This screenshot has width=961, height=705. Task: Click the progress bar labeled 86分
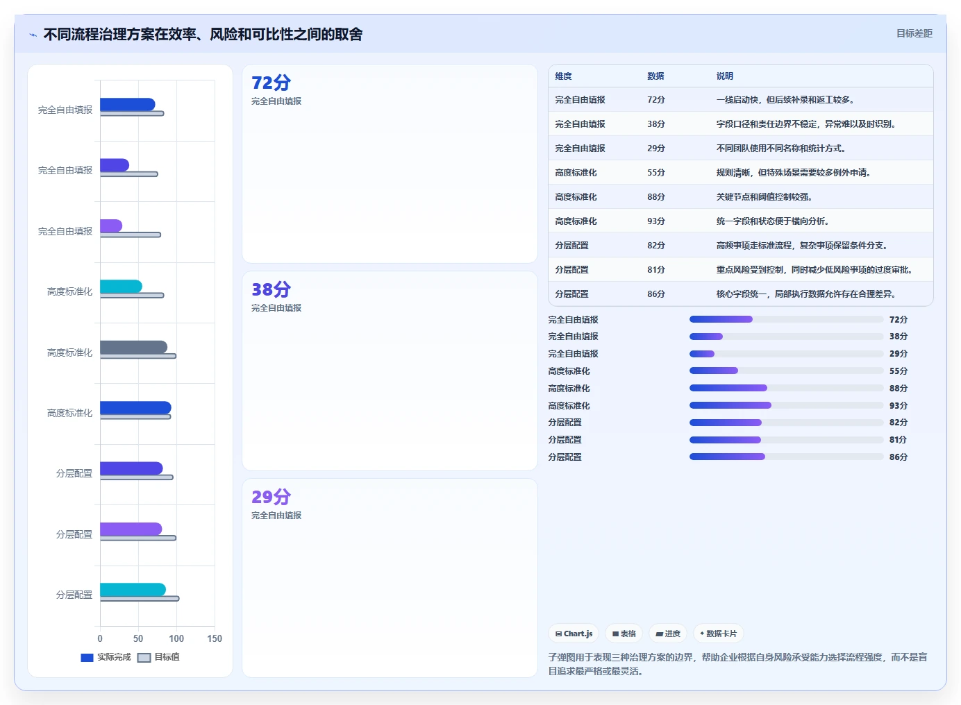coord(786,457)
